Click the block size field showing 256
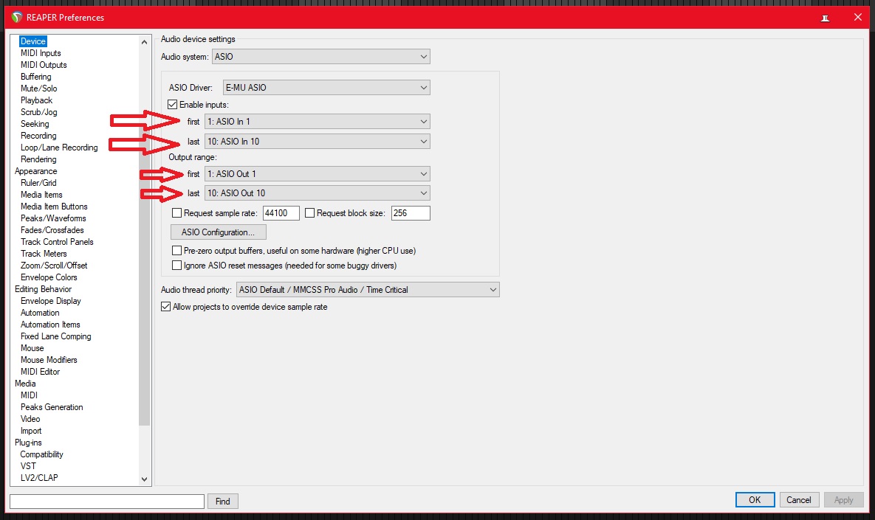 (x=411, y=213)
